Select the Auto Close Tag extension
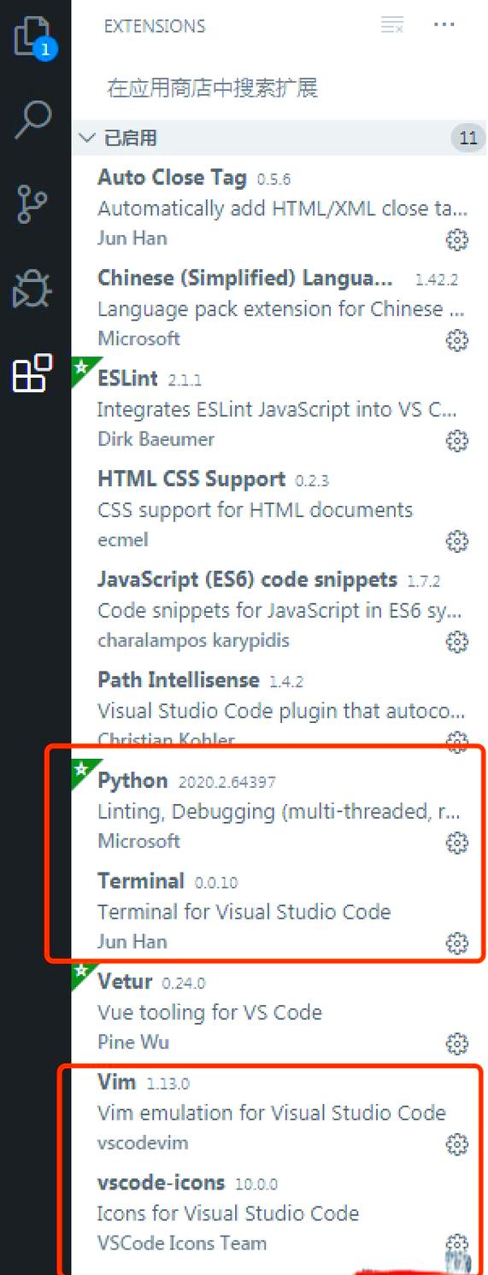This screenshot has height=1275, width=488. coord(172,178)
